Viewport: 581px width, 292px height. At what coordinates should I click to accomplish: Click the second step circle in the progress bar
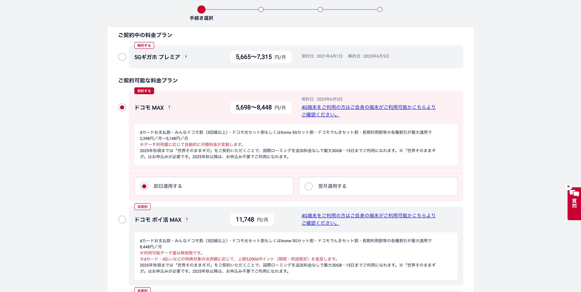pyautogui.click(x=261, y=9)
